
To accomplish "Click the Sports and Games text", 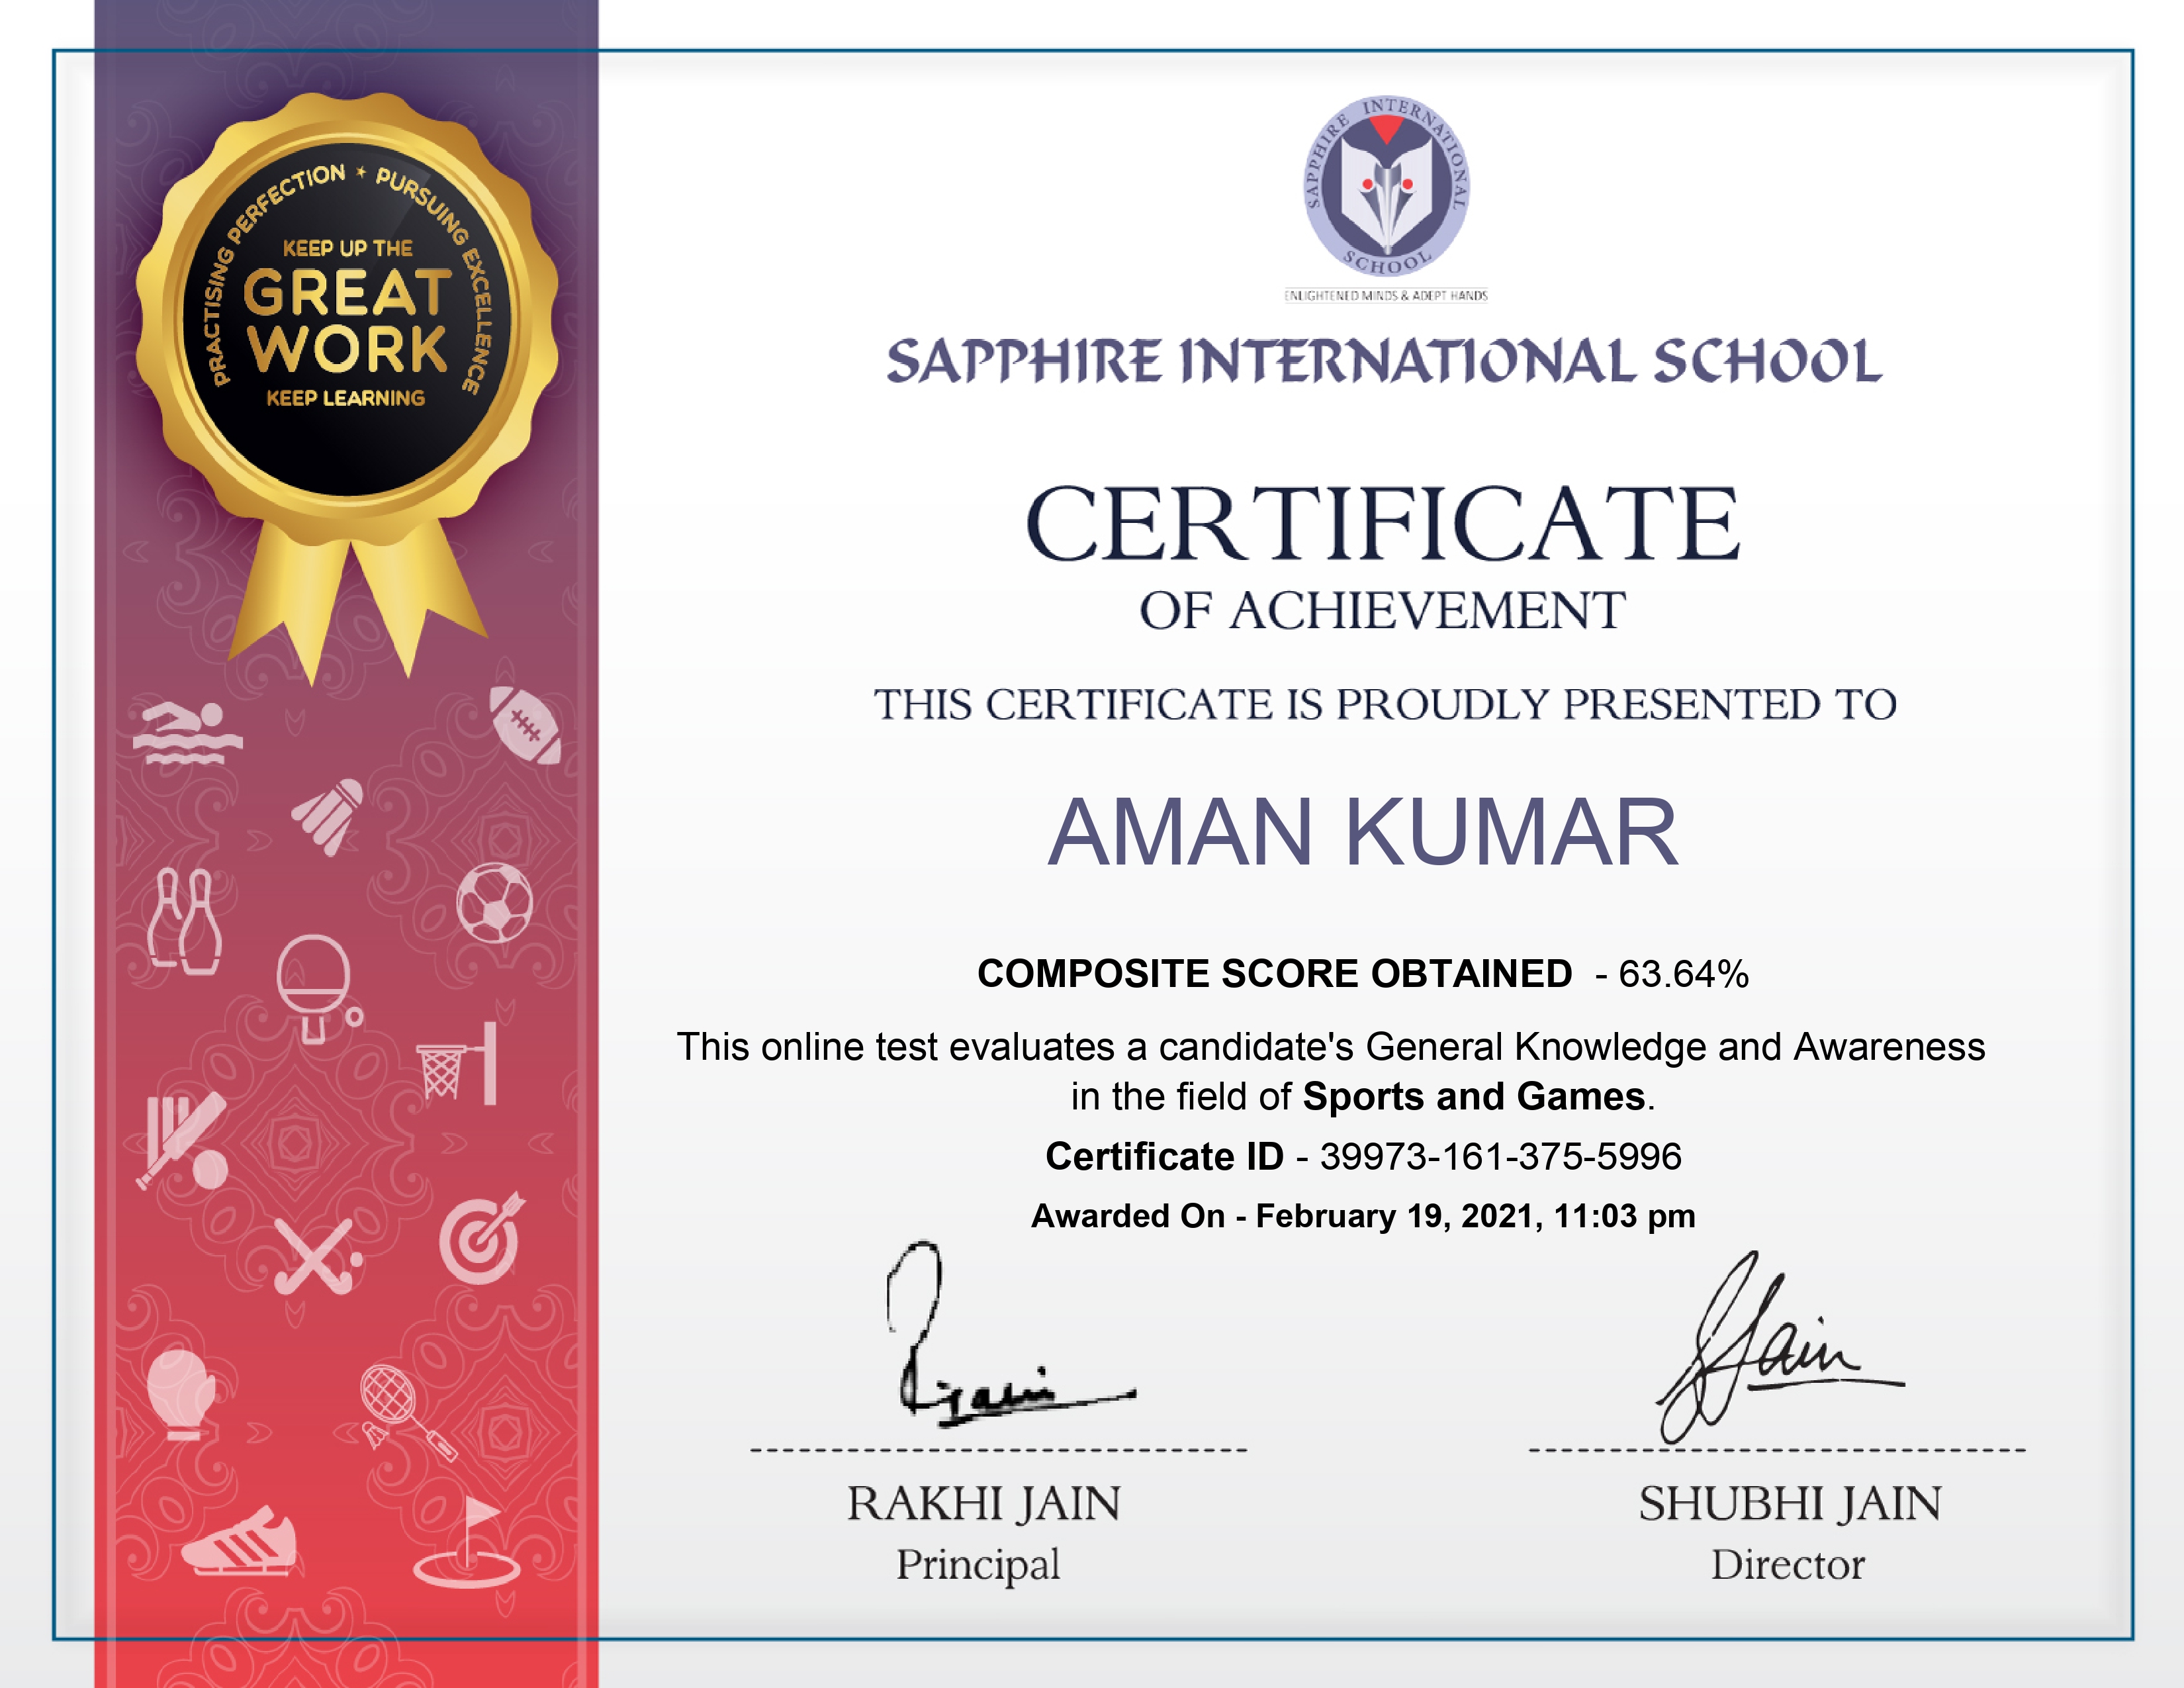I will pyautogui.click(x=1474, y=1097).
